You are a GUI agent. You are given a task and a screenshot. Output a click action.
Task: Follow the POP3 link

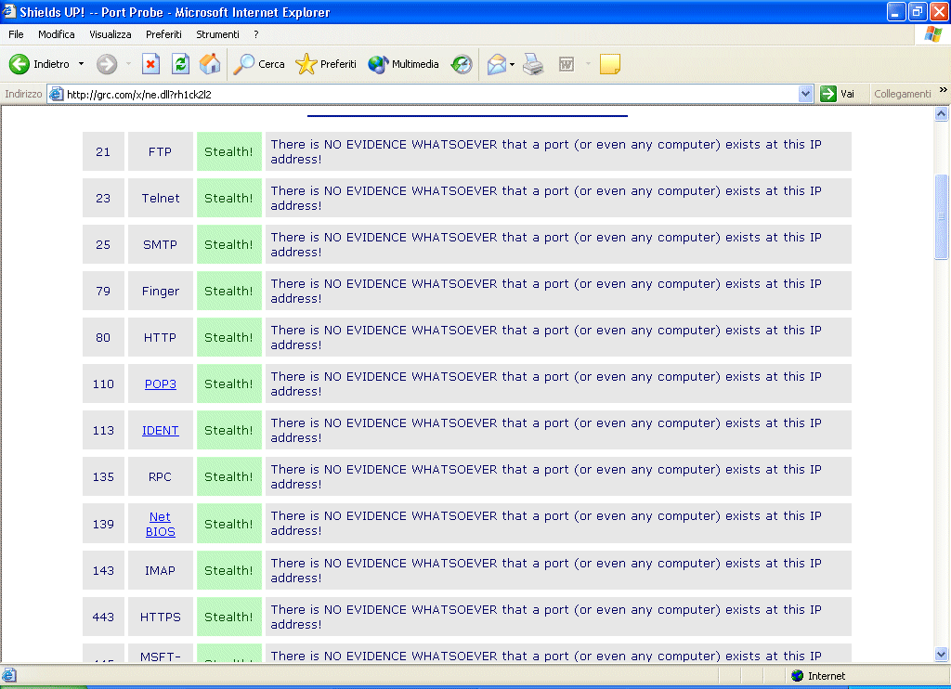(x=160, y=383)
